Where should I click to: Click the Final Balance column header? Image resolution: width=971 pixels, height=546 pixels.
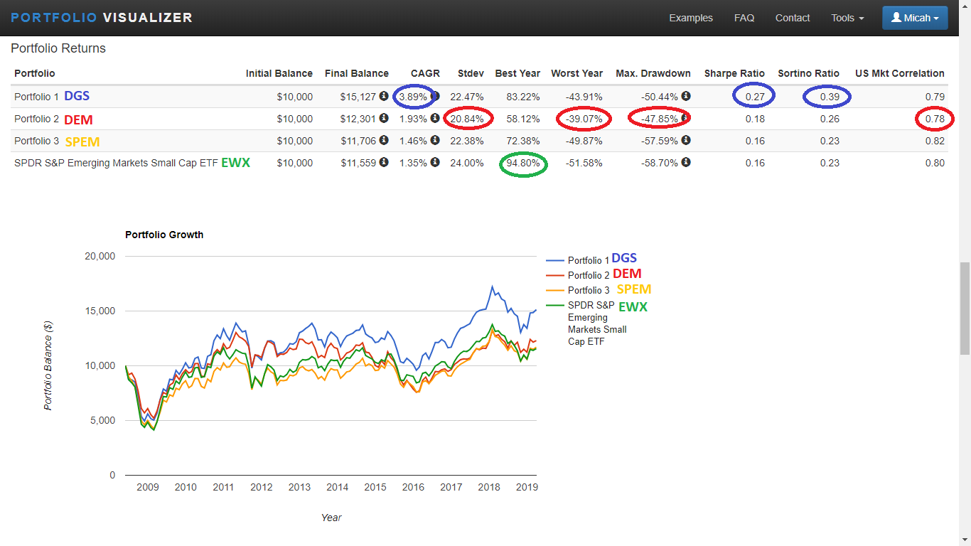point(357,73)
